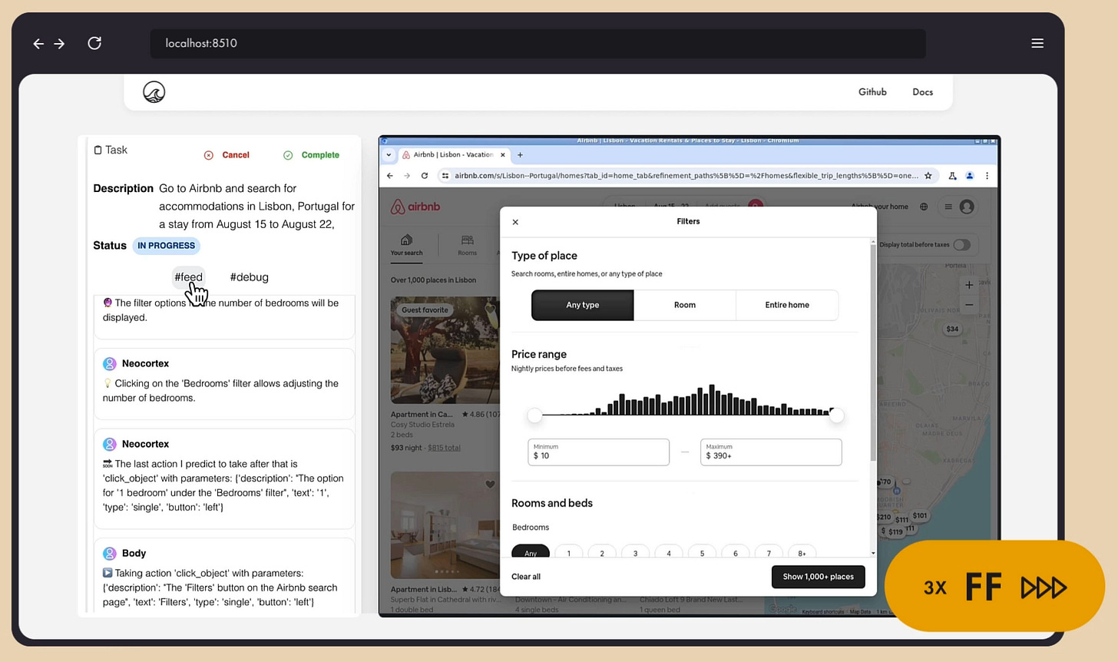
Task: Click the $101 price marker on map
Action: click(x=920, y=515)
